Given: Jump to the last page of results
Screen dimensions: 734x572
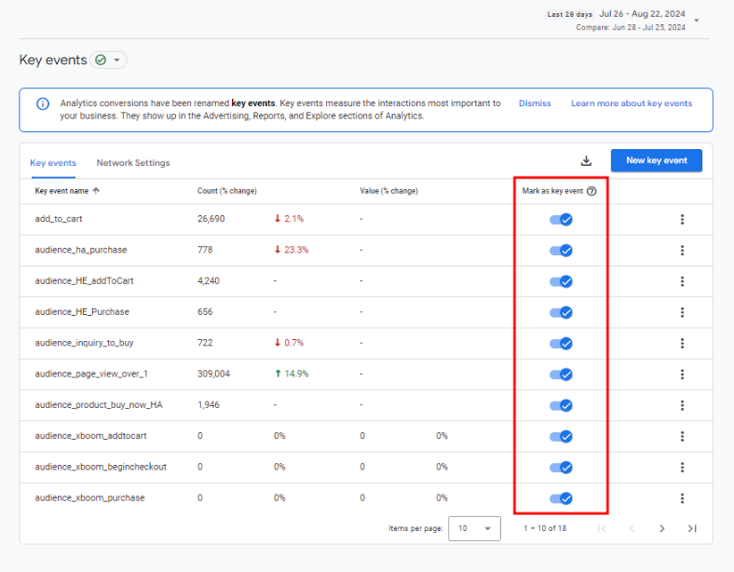Looking at the screenshot, I should (692, 528).
